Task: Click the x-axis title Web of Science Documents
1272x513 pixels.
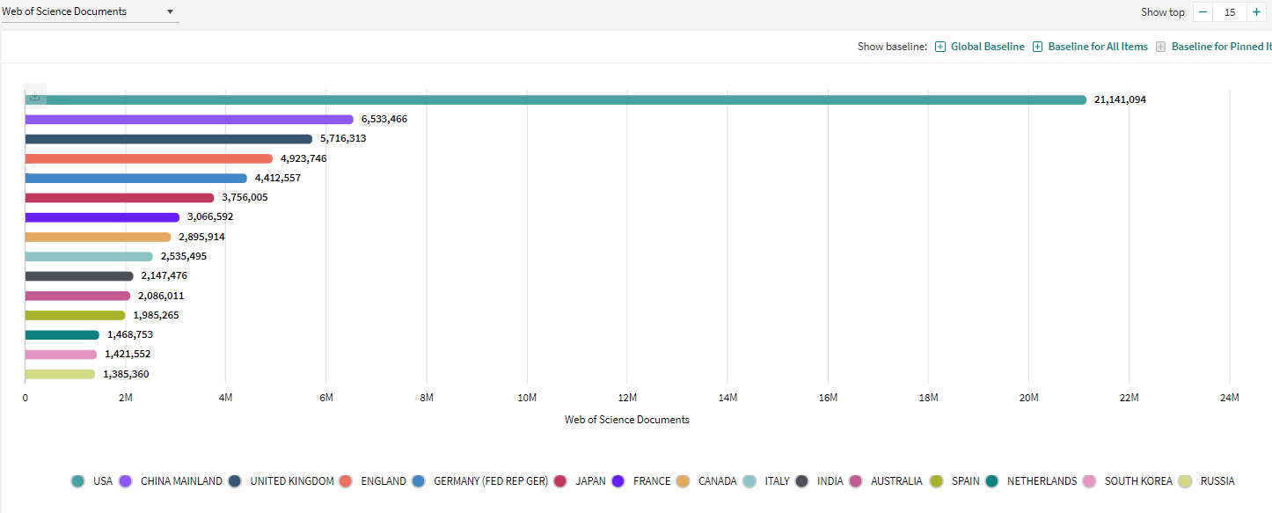Action: click(627, 420)
